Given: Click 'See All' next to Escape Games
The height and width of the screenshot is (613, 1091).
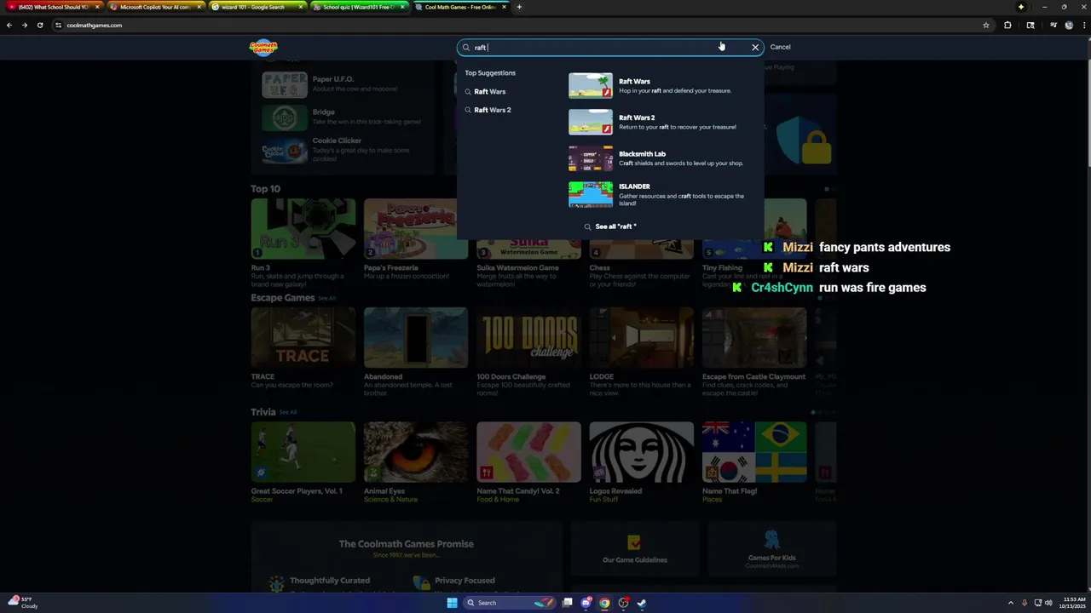Looking at the screenshot, I should point(326,299).
